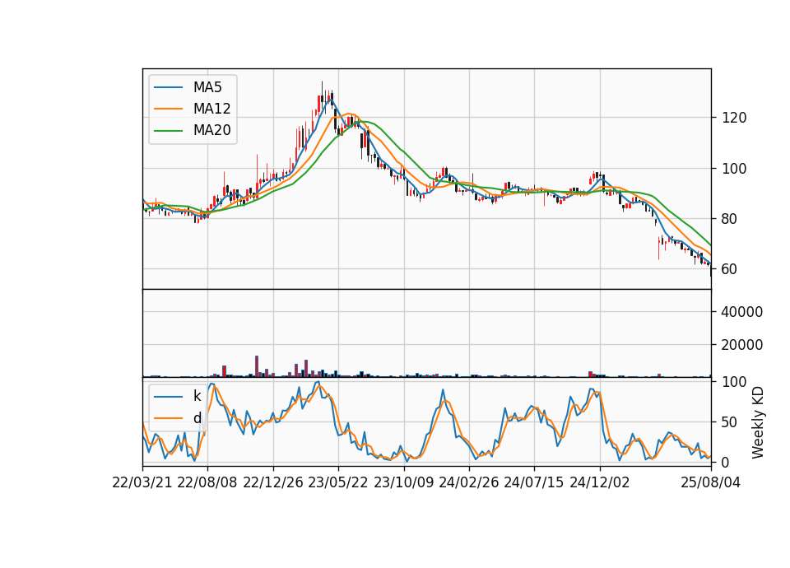Click the blue MA5 legend line
Screen dimensions: 790x568
tap(168, 88)
